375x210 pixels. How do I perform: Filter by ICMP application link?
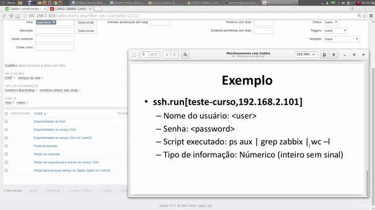(x=8, y=78)
